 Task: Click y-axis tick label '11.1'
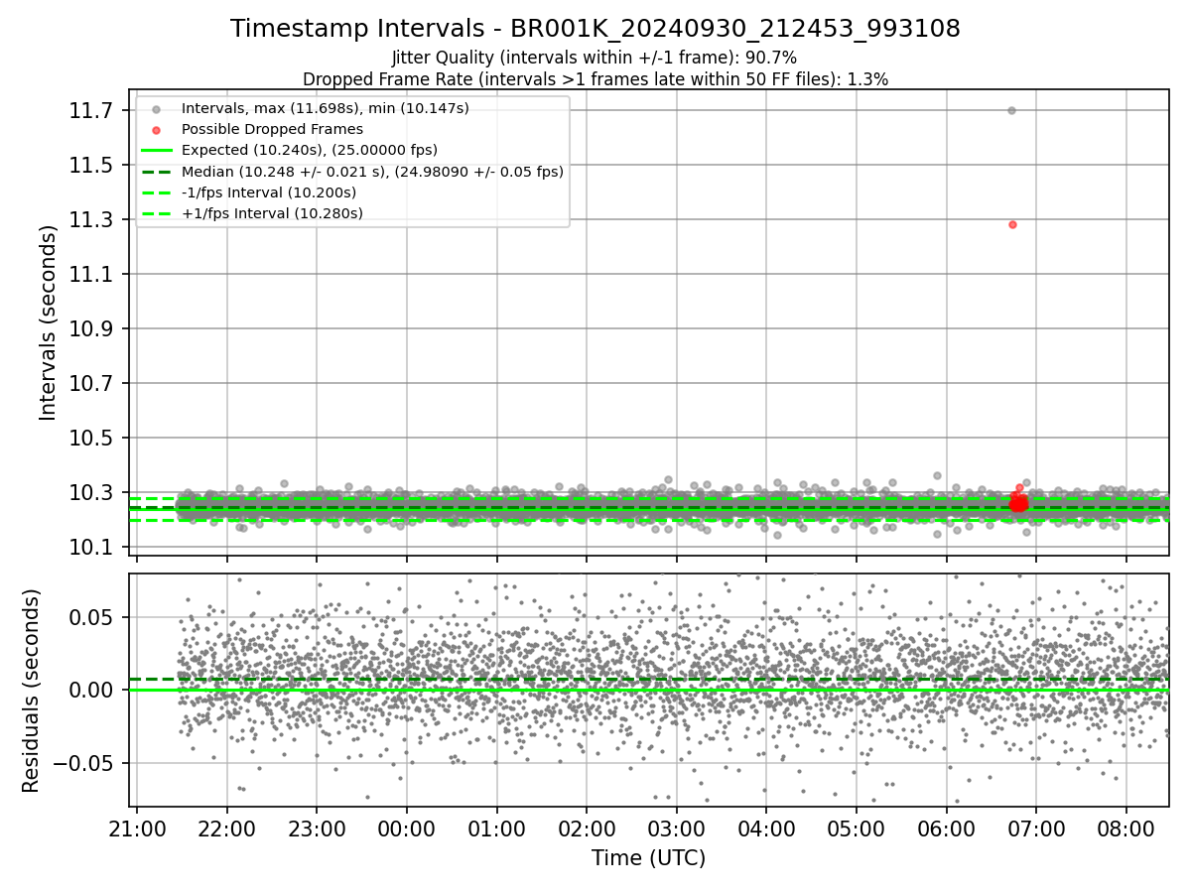click(92, 274)
